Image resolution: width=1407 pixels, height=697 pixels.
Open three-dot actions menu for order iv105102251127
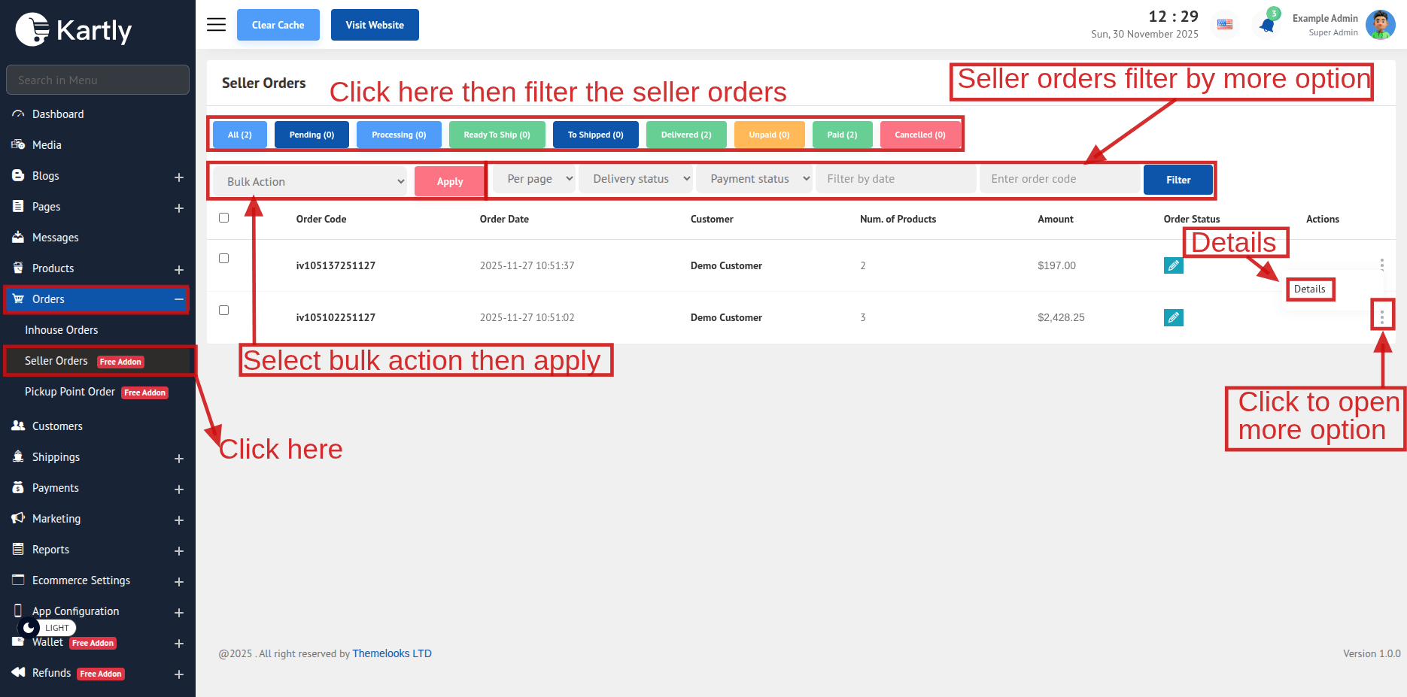(1381, 317)
